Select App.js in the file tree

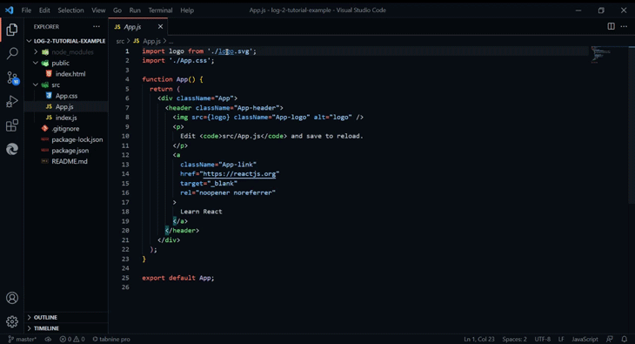point(66,107)
